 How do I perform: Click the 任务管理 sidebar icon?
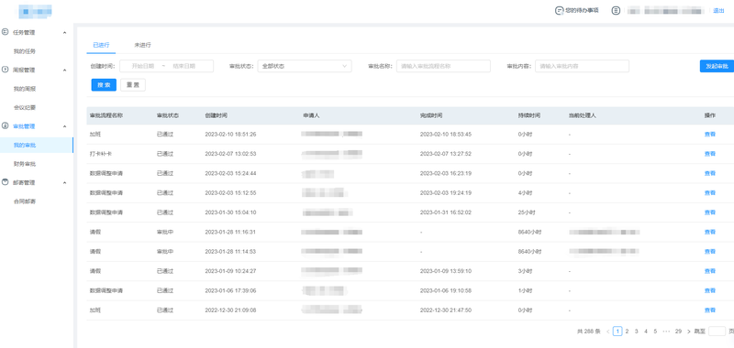click(6, 32)
